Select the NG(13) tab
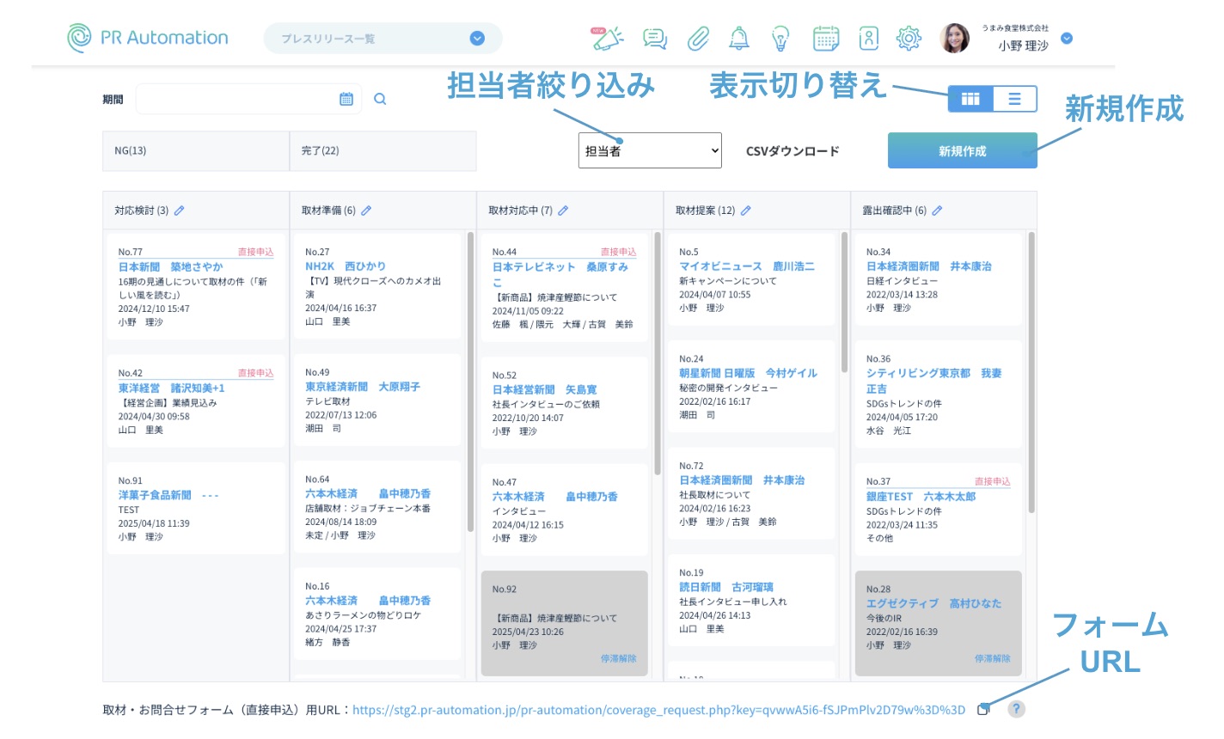 (195, 151)
